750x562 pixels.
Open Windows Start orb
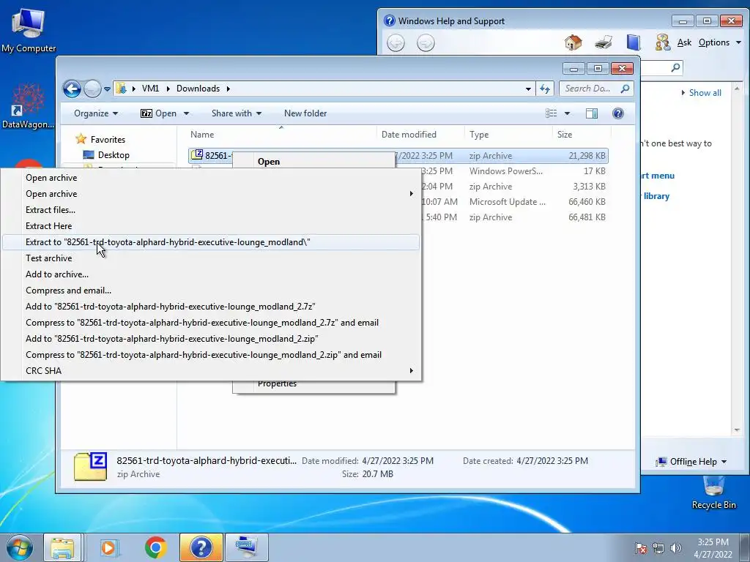pyautogui.click(x=20, y=547)
